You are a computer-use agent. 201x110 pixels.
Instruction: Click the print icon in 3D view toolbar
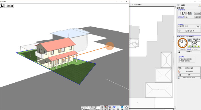(x=102, y=108)
